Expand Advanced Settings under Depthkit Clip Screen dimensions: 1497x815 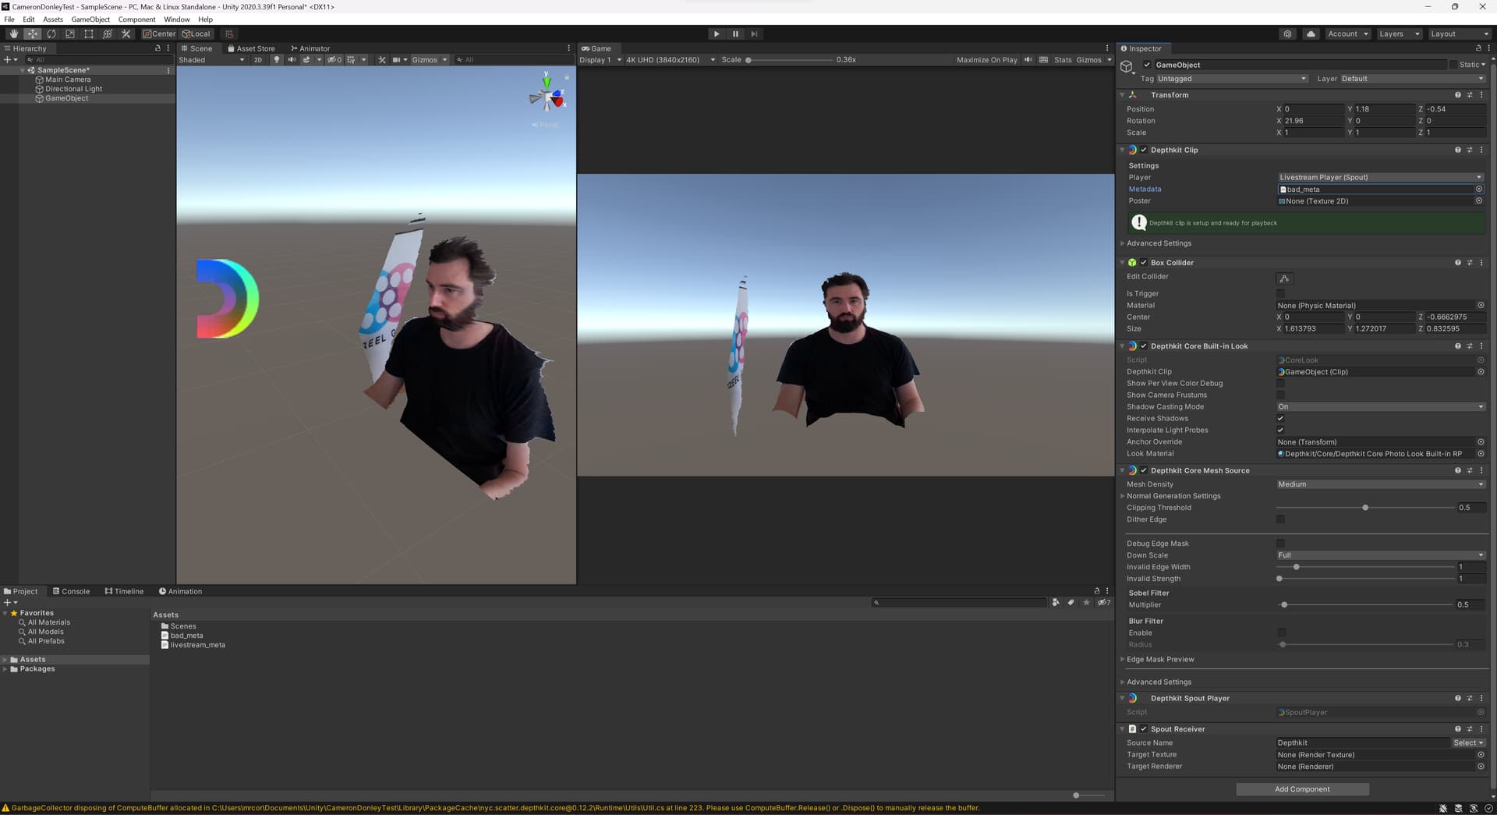point(1159,243)
